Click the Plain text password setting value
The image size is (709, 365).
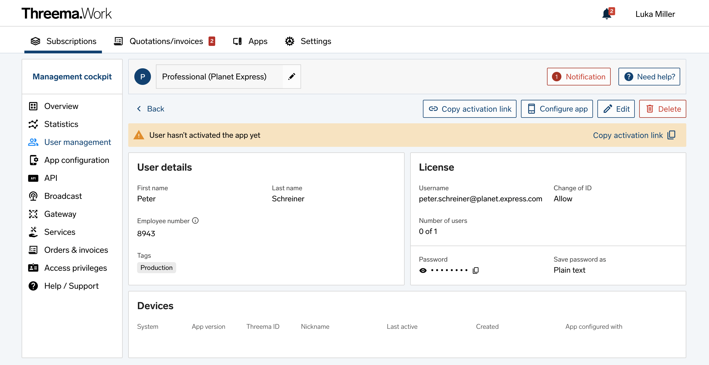click(x=569, y=270)
